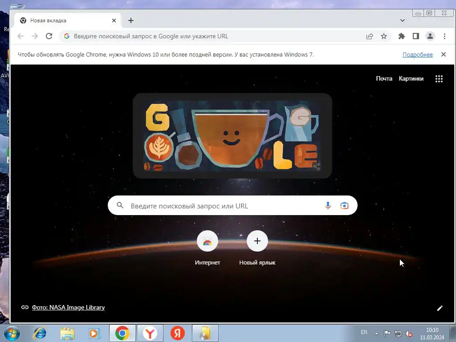
Task: Click the muted volume tray icon
Action: pos(409,334)
